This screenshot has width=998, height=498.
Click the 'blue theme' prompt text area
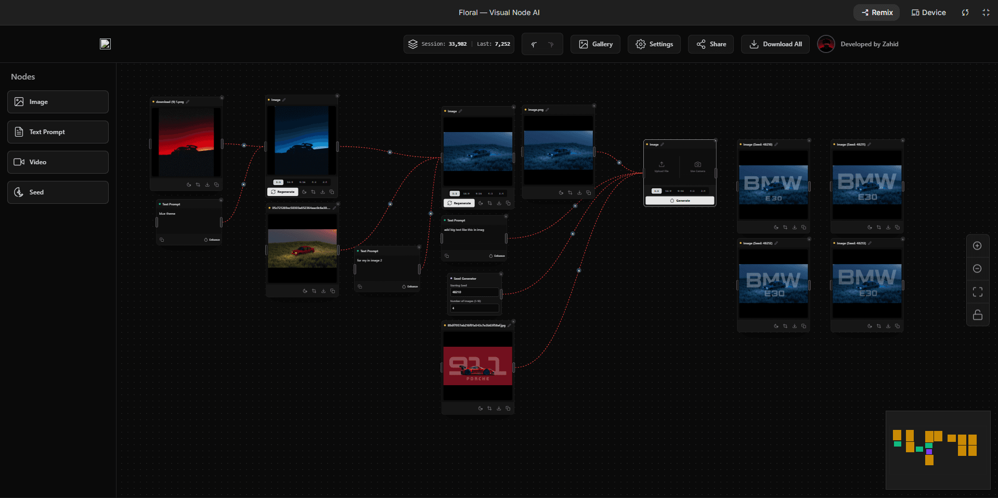(189, 222)
